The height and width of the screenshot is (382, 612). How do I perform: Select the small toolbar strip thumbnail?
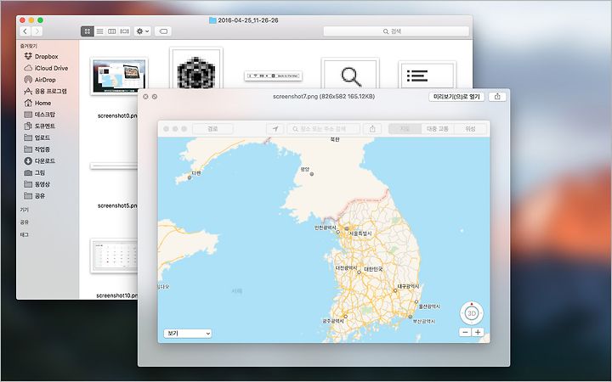[273, 76]
